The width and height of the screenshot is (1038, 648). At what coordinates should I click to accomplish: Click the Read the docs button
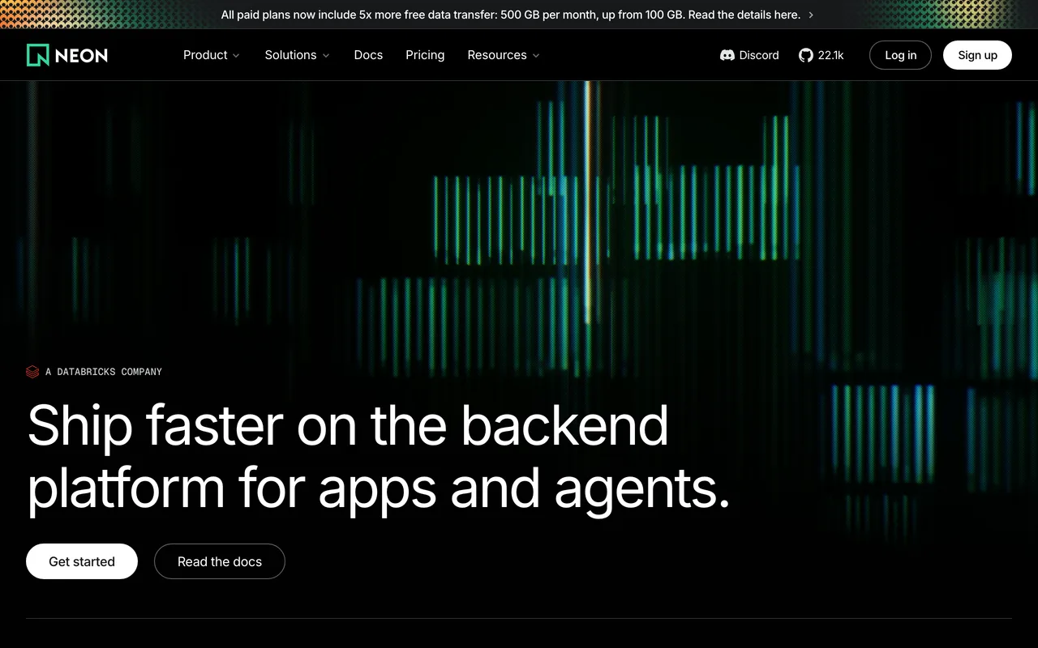click(220, 561)
